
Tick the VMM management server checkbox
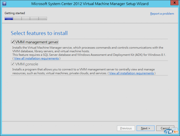point(13,42)
